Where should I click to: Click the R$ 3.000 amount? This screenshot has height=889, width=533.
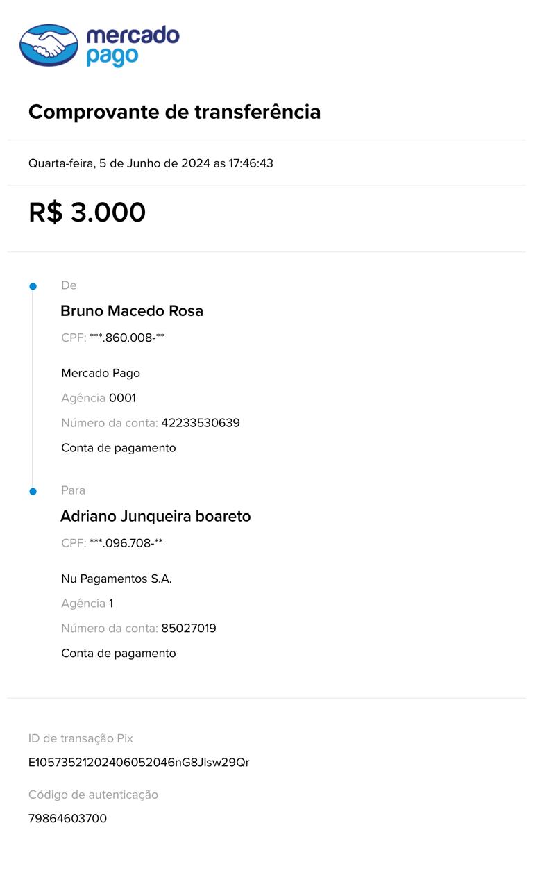click(87, 213)
